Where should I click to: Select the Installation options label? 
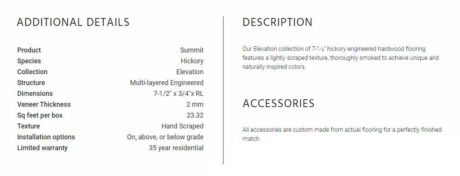46,137
